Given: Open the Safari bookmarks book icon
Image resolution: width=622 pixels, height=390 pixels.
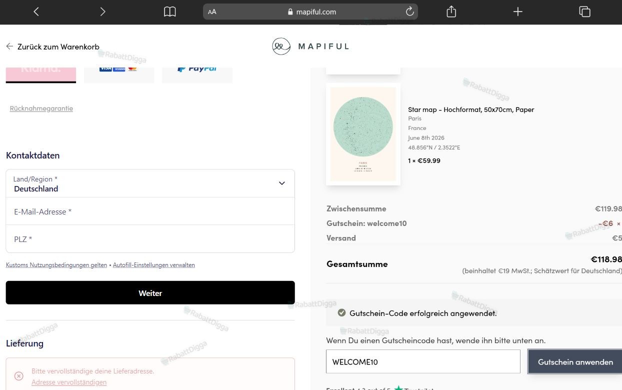Looking at the screenshot, I should coord(170,11).
